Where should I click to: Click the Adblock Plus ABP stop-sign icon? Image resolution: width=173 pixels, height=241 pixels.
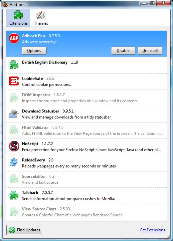(14, 38)
